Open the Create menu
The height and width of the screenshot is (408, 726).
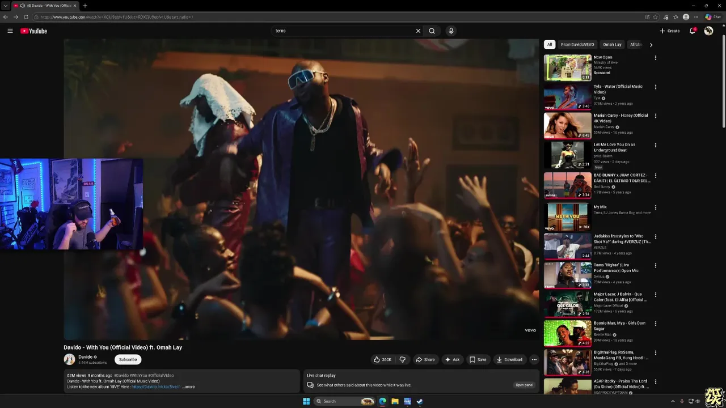669,31
